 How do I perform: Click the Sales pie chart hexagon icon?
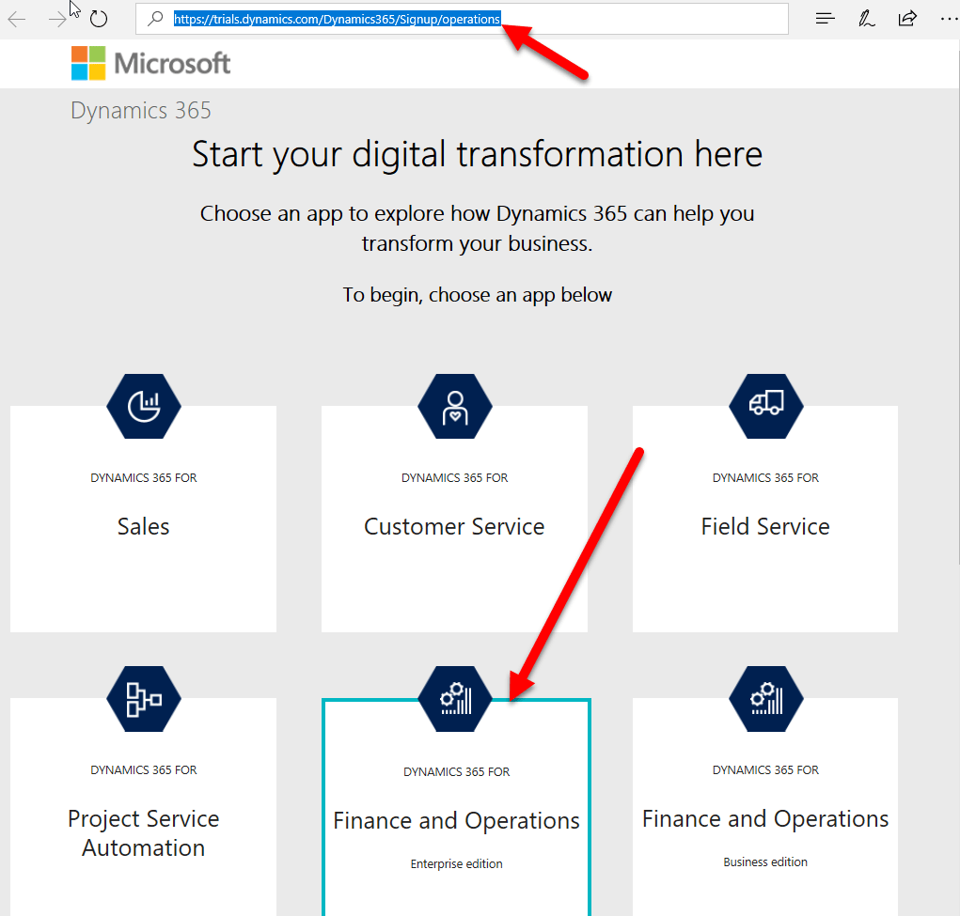pyautogui.click(x=143, y=406)
